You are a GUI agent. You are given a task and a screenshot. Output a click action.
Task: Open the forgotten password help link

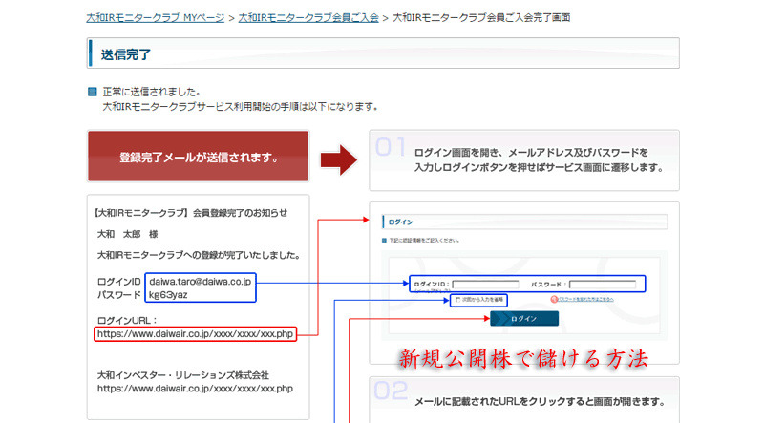pos(585,299)
